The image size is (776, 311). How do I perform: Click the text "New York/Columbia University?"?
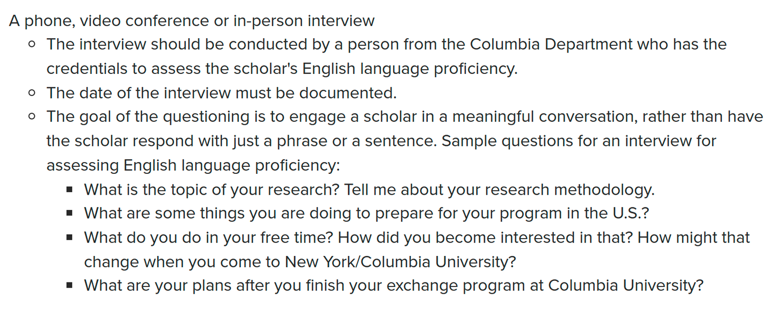tap(400, 262)
